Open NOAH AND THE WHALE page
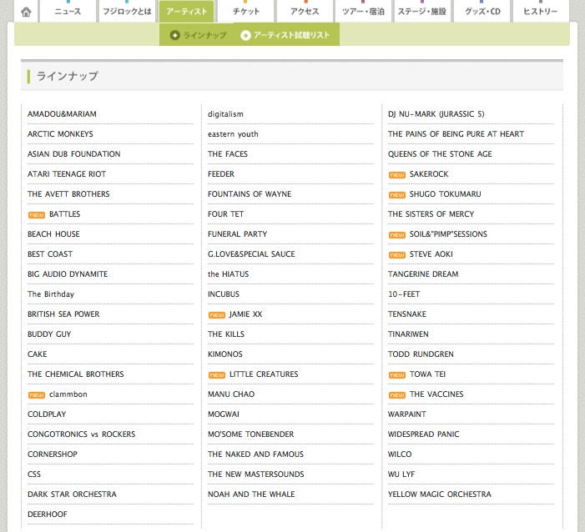 [x=251, y=494]
